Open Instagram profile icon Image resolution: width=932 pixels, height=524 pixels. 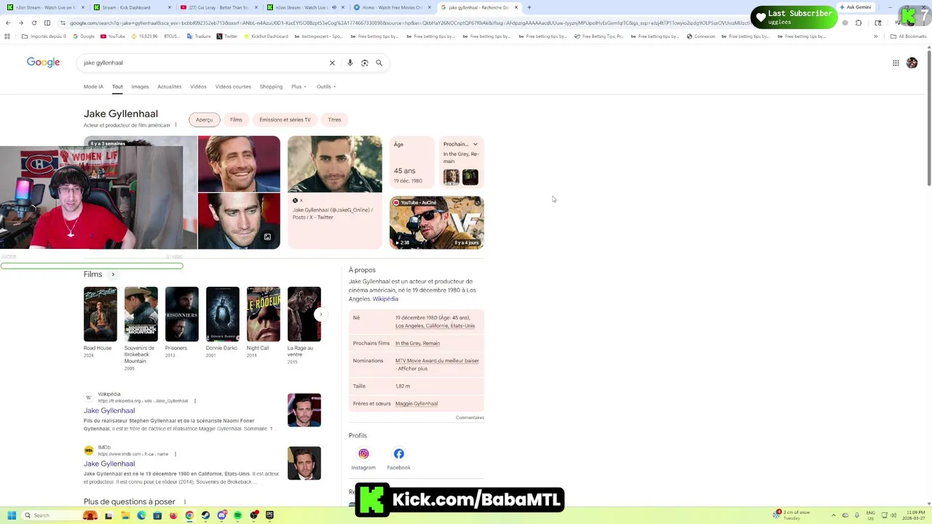point(363,453)
